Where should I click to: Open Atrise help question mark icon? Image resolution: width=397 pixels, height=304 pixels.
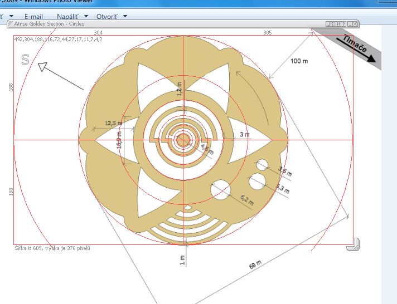pos(343,24)
